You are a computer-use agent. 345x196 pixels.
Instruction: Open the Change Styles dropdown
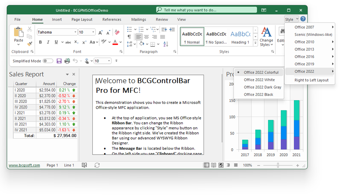[x=266, y=37]
